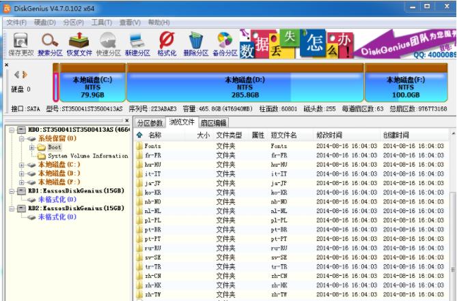This screenshot has width=457, height=301.
Task: Click the Boot folder icon in tree
Action: tap(42, 147)
